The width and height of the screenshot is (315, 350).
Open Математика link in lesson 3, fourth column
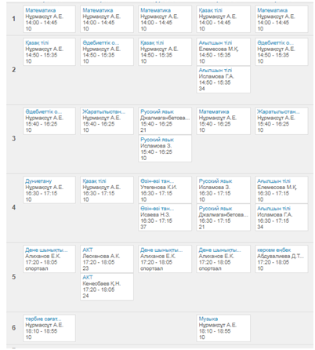[214, 111]
